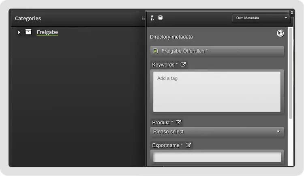The height and width of the screenshot is (176, 304).
Task: Click the Freigabe Öffentlich label text
Action: tap(184, 51)
